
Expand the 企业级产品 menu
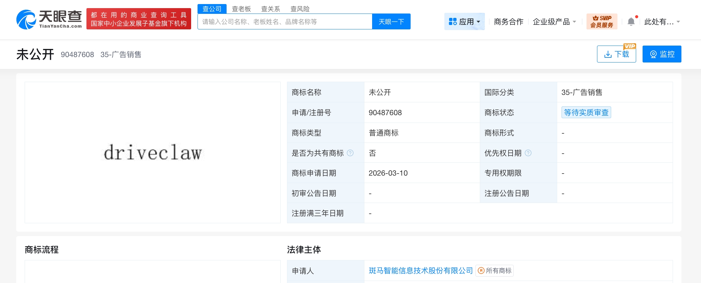[554, 22]
